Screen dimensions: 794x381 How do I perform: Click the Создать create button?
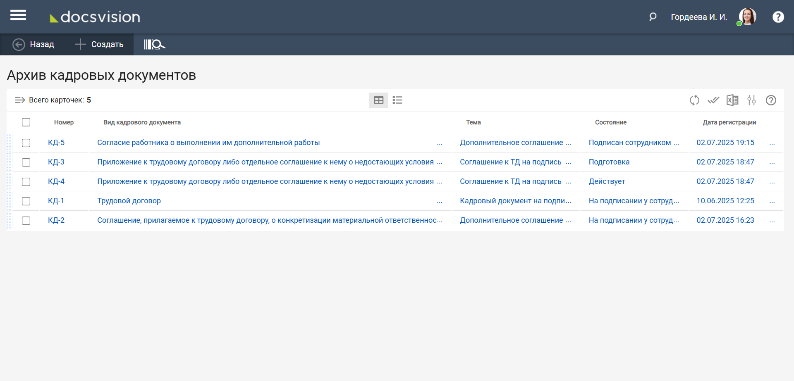[x=99, y=44]
